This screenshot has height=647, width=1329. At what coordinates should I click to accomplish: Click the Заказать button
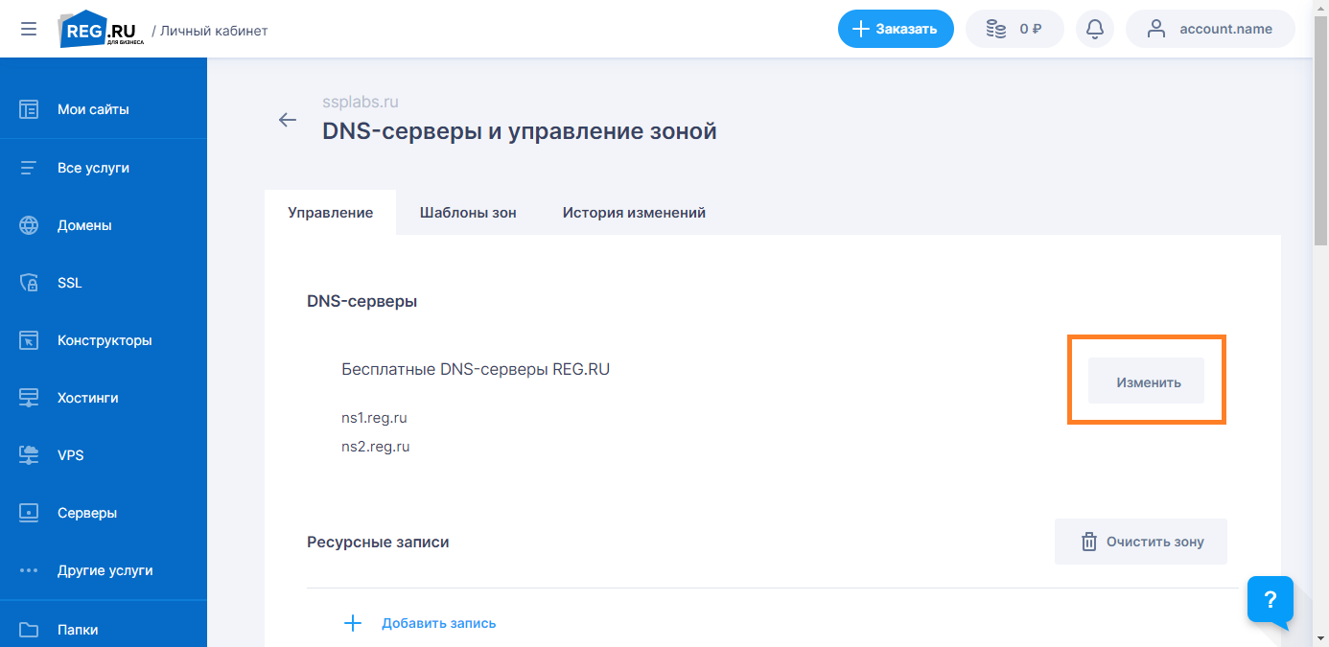click(896, 29)
